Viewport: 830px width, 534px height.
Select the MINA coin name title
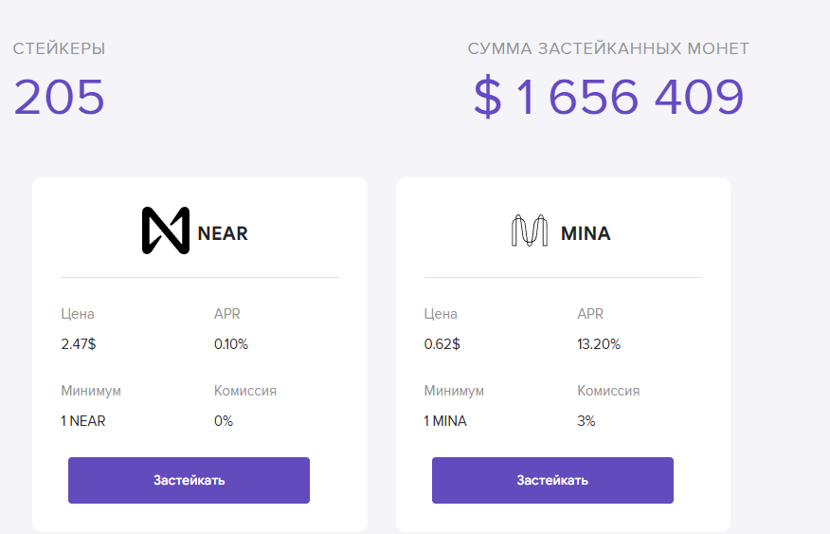point(586,233)
